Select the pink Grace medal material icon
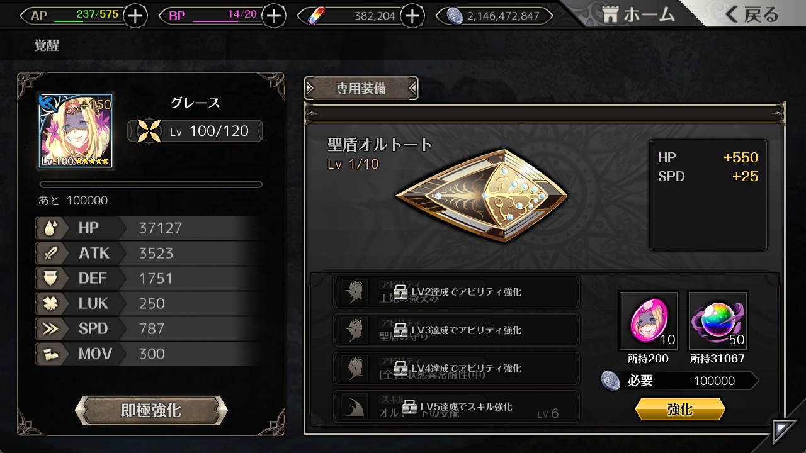 click(x=649, y=320)
